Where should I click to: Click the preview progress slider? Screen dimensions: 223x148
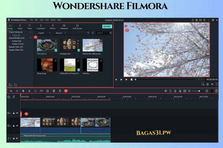[x=165, y=79]
